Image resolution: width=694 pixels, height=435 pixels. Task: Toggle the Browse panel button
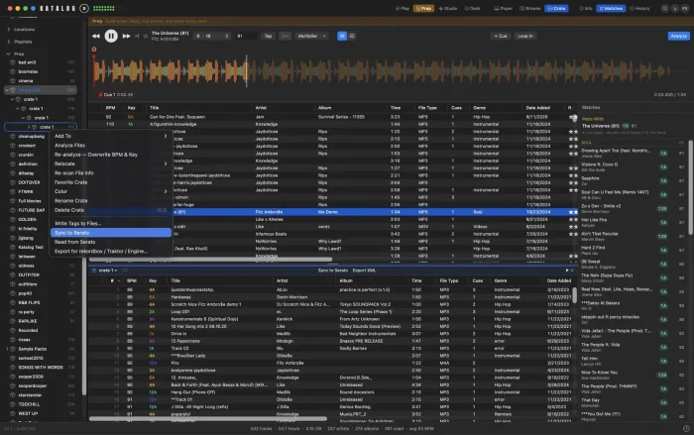click(x=529, y=8)
